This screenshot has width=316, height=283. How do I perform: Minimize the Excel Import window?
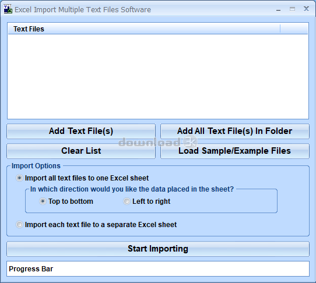tap(278, 10)
